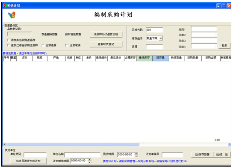Click the 到货时间 date field
This screenshot has width=233, height=167.
[x=126, y=155]
